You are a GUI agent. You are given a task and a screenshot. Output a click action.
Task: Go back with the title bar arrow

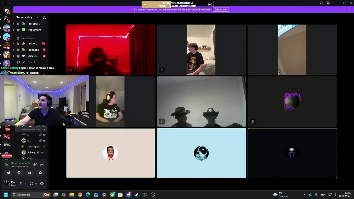pyautogui.click(x=4, y=3)
